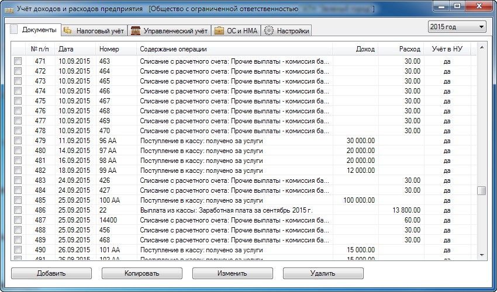This screenshot has height=292, width=497.
Task: Click document number 101 АА
Action: pyautogui.click(x=110, y=250)
